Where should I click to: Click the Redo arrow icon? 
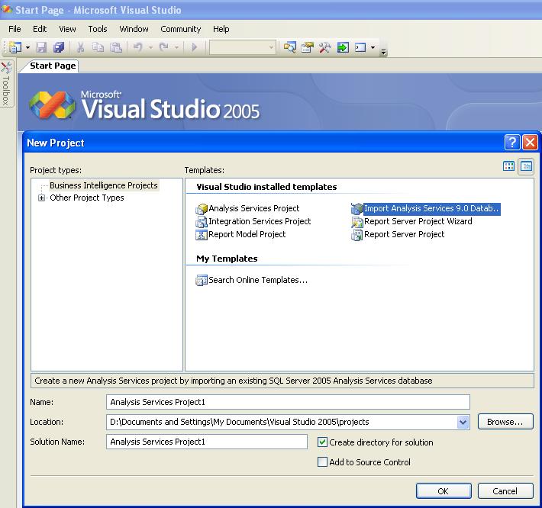tap(164, 47)
